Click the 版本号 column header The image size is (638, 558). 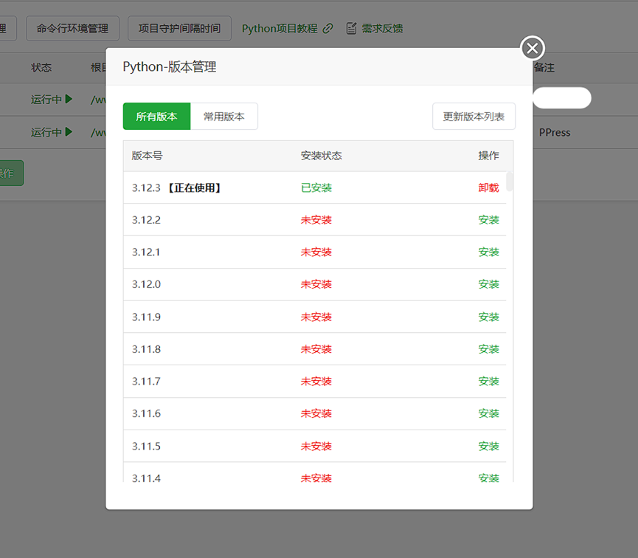coord(147,156)
